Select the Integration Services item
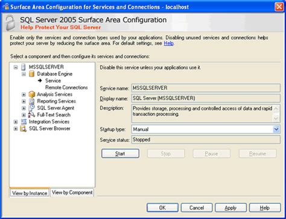This screenshot has width=286, height=219. pyautogui.click(x=49, y=122)
